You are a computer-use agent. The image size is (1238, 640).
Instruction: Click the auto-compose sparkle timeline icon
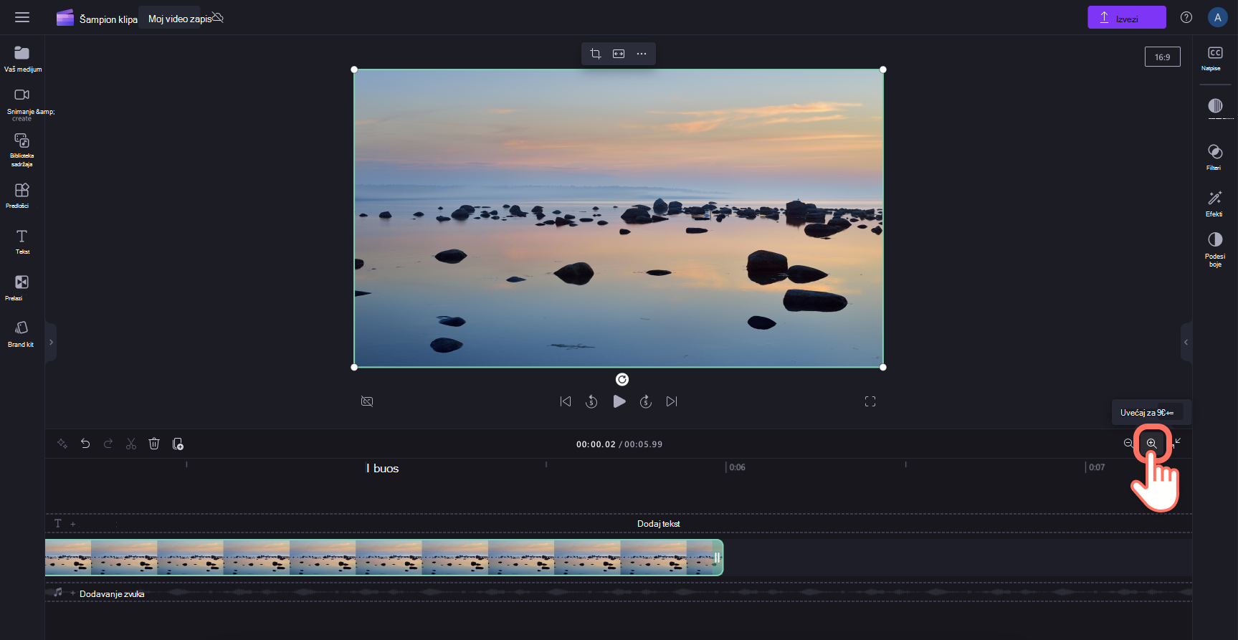(x=62, y=444)
